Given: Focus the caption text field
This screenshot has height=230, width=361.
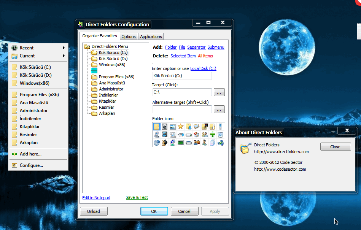Looking at the screenshot, I should click(182, 76).
